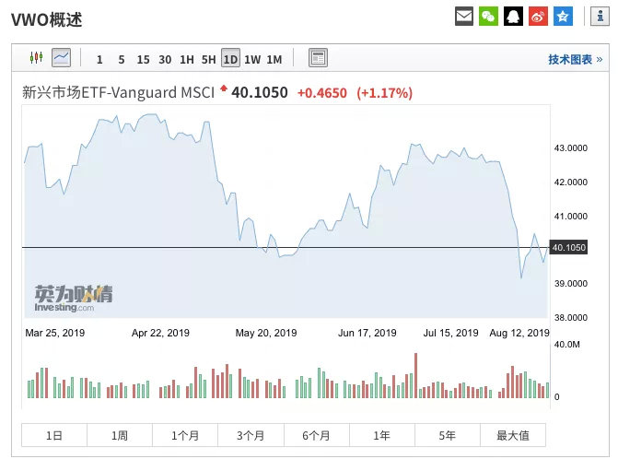Click the 40.1050 current price marker
The image size is (618, 459).
tap(568, 247)
